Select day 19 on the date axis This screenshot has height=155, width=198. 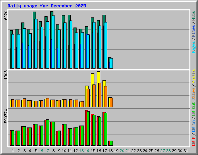click(116, 151)
